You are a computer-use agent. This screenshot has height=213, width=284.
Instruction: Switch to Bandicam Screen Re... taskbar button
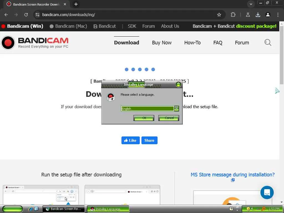coord(64,209)
